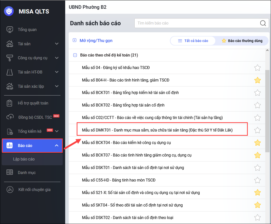Viewport: 271px width, 224px height.
Task: Open Mẫu số C55-HD Bảng tính hao mòn
Action: pyautogui.click(x=119, y=180)
